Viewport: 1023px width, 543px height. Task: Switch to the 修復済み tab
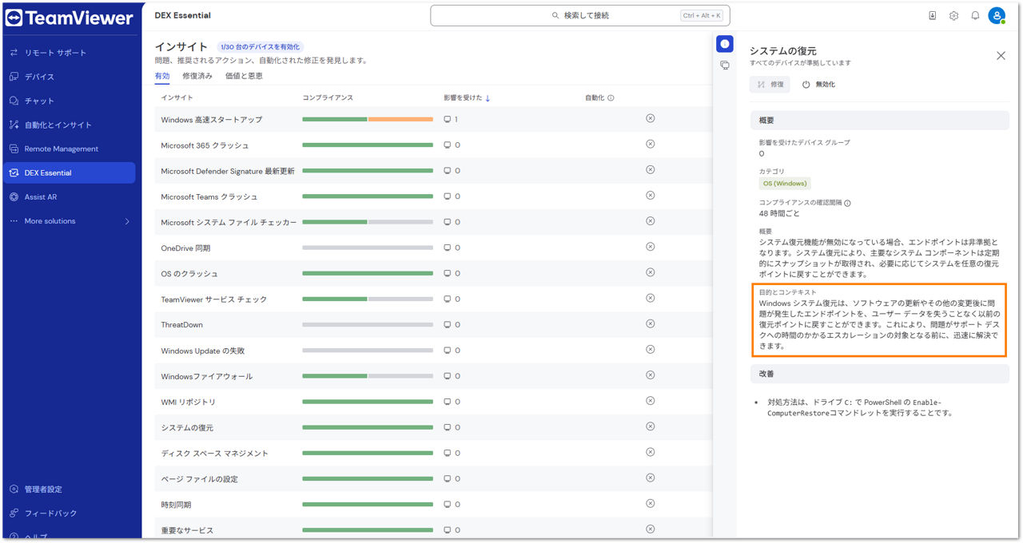197,76
